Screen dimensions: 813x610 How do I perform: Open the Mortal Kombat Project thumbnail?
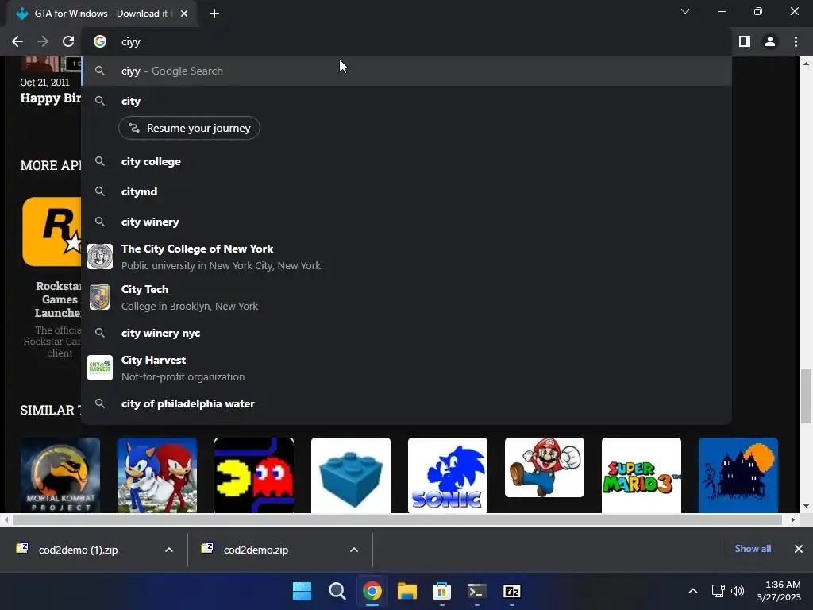[60, 475]
